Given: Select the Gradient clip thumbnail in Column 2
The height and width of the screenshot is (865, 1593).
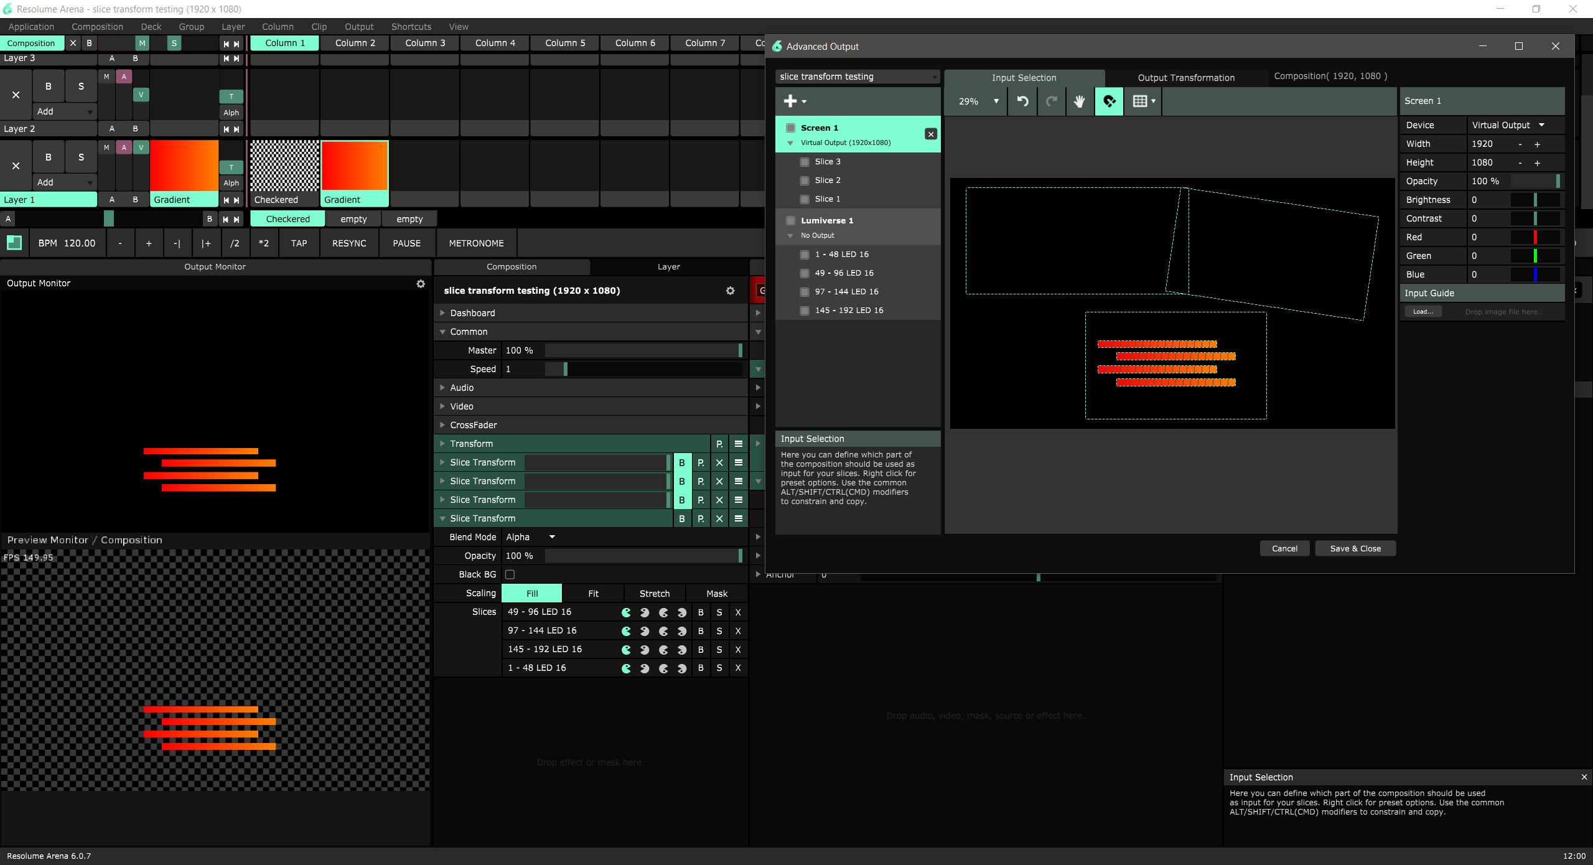Looking at the screenshot, I should tap(354, 166).
